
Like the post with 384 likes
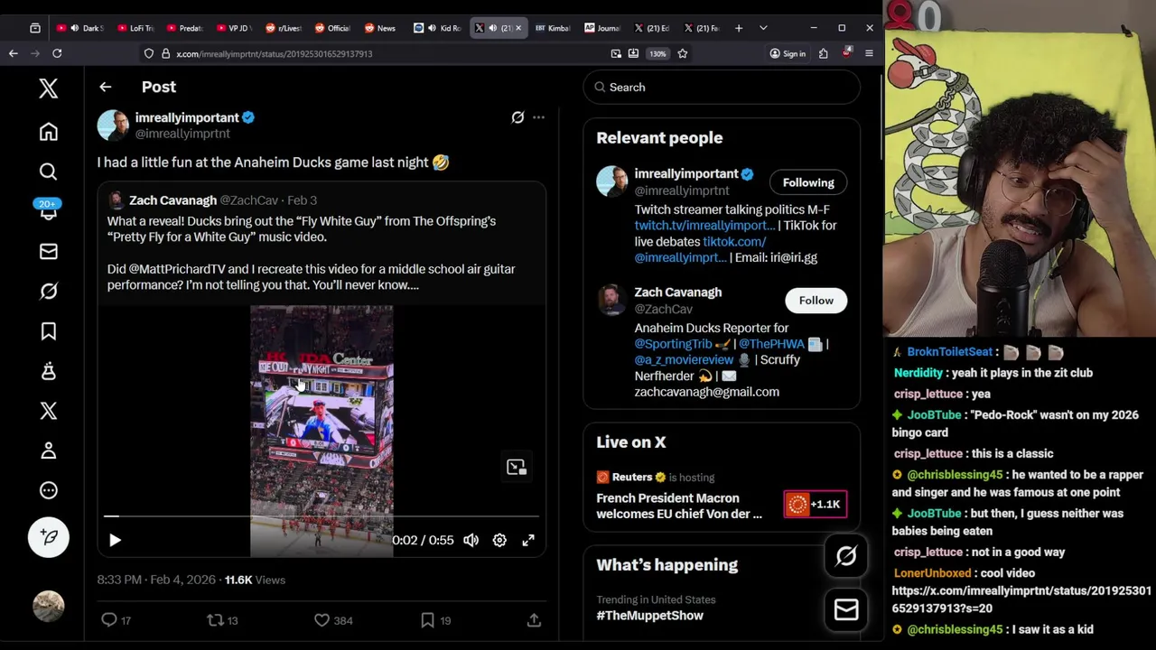[333, 620]
